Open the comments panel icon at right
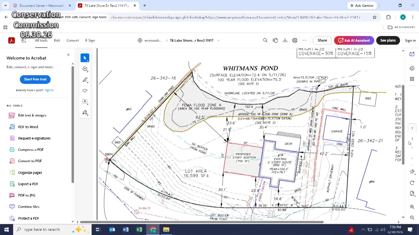 click(x=412, y=68)
